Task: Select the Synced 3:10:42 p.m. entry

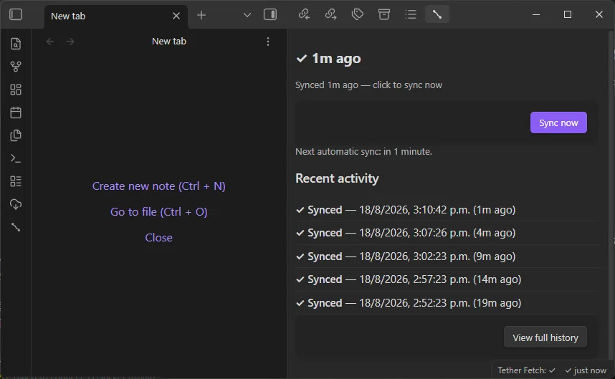Action: coord(447,210)
